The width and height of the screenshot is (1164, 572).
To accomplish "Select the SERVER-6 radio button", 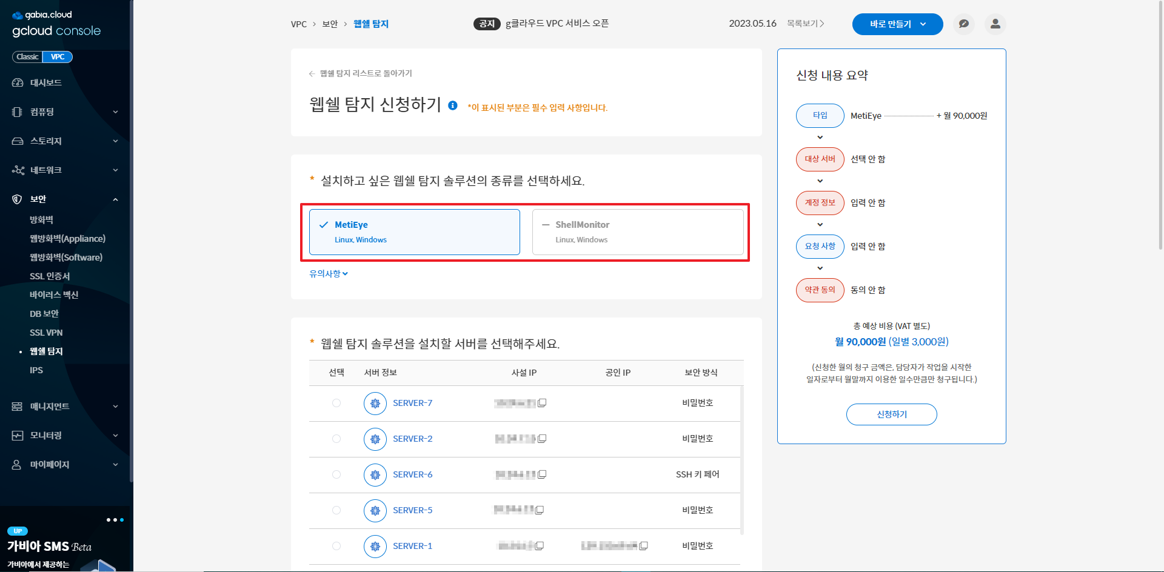I will (336, 474).
